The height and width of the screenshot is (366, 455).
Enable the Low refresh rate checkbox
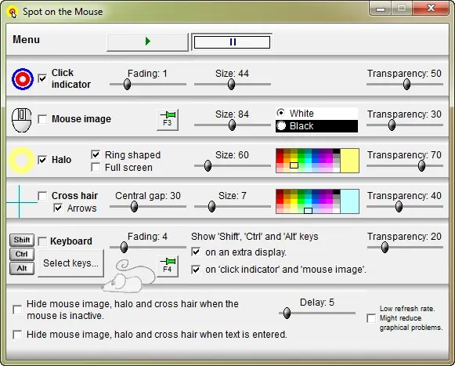[371, 318]
